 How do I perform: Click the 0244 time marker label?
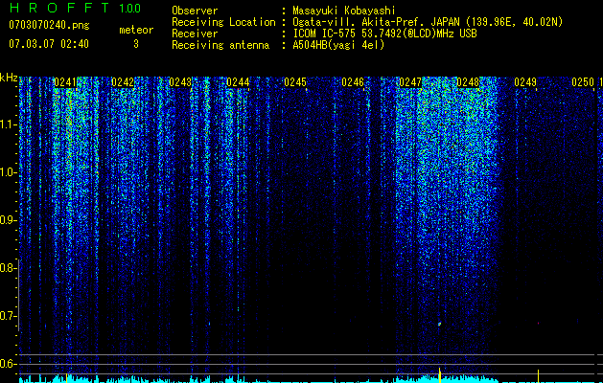pos(238,82)
